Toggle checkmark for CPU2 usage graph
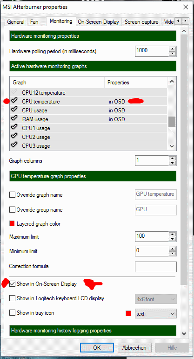 (14, 136)
